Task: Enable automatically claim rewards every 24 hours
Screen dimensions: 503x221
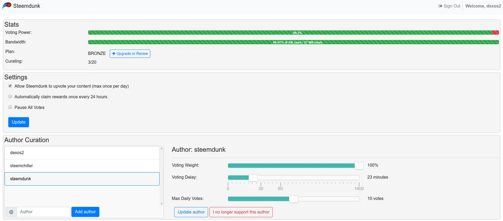Action: coord(10,97)
